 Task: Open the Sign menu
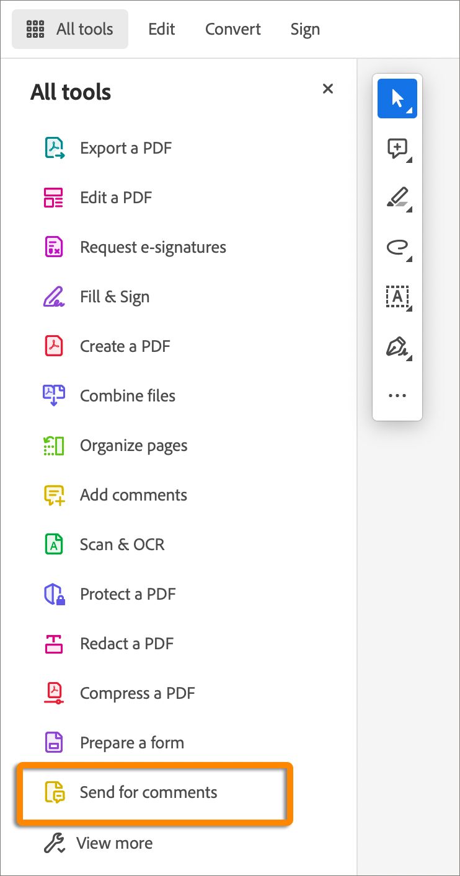pos(305,28)
